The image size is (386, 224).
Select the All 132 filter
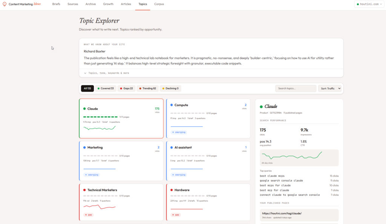(x=87, y=89)
